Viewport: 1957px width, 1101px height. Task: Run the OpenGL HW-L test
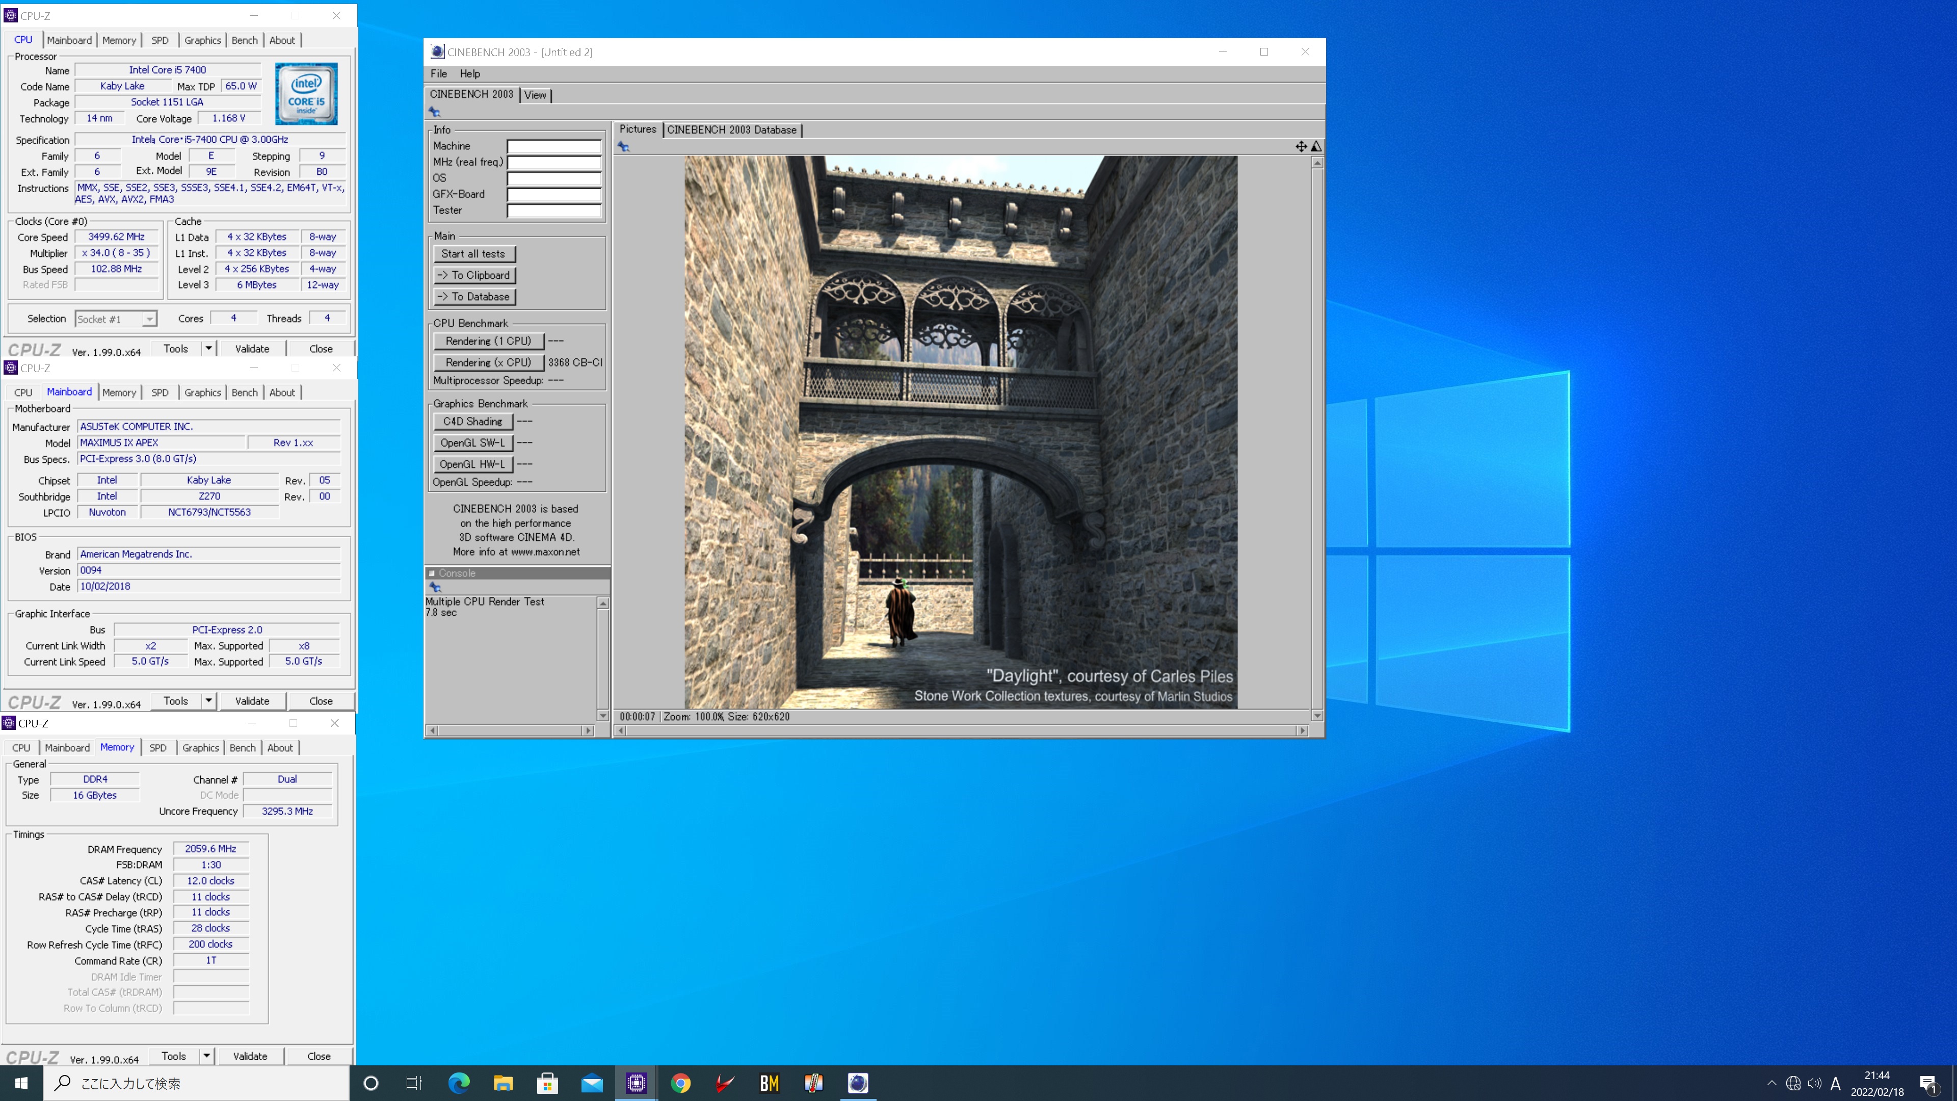click(472, 463)
